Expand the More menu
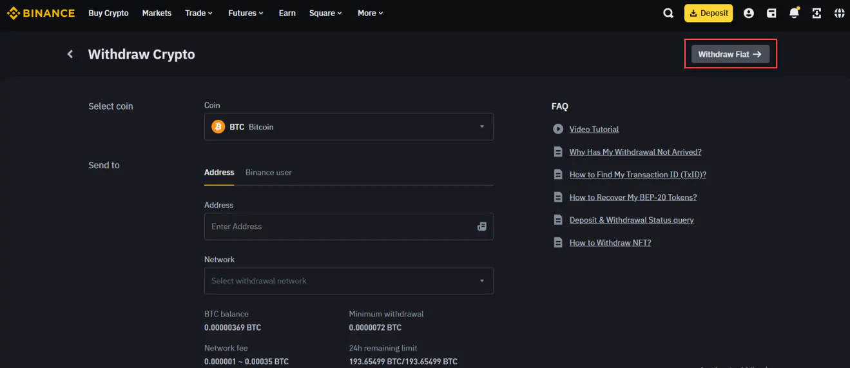Screen dimensions: 850x368 pyautogui.click(x=371, y=13)
